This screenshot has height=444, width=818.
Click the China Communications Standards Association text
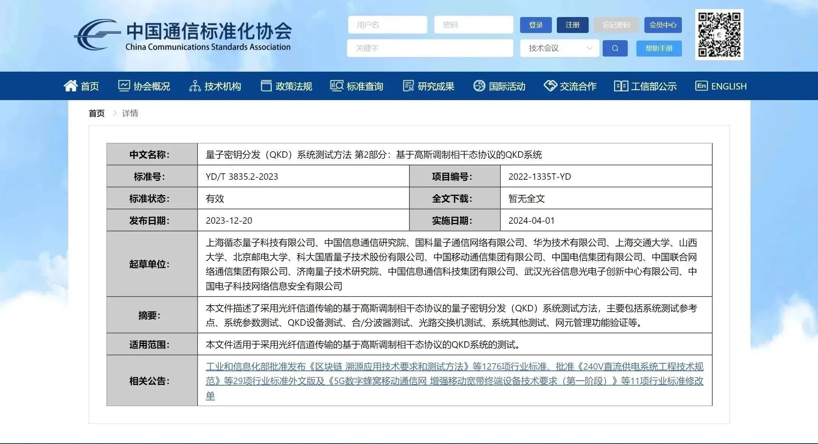click(x=208, y=47)
